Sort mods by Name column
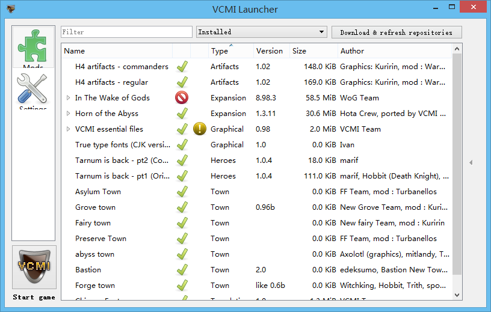The width and height of the screenshot is (491, 312). [x=117, y=50]
